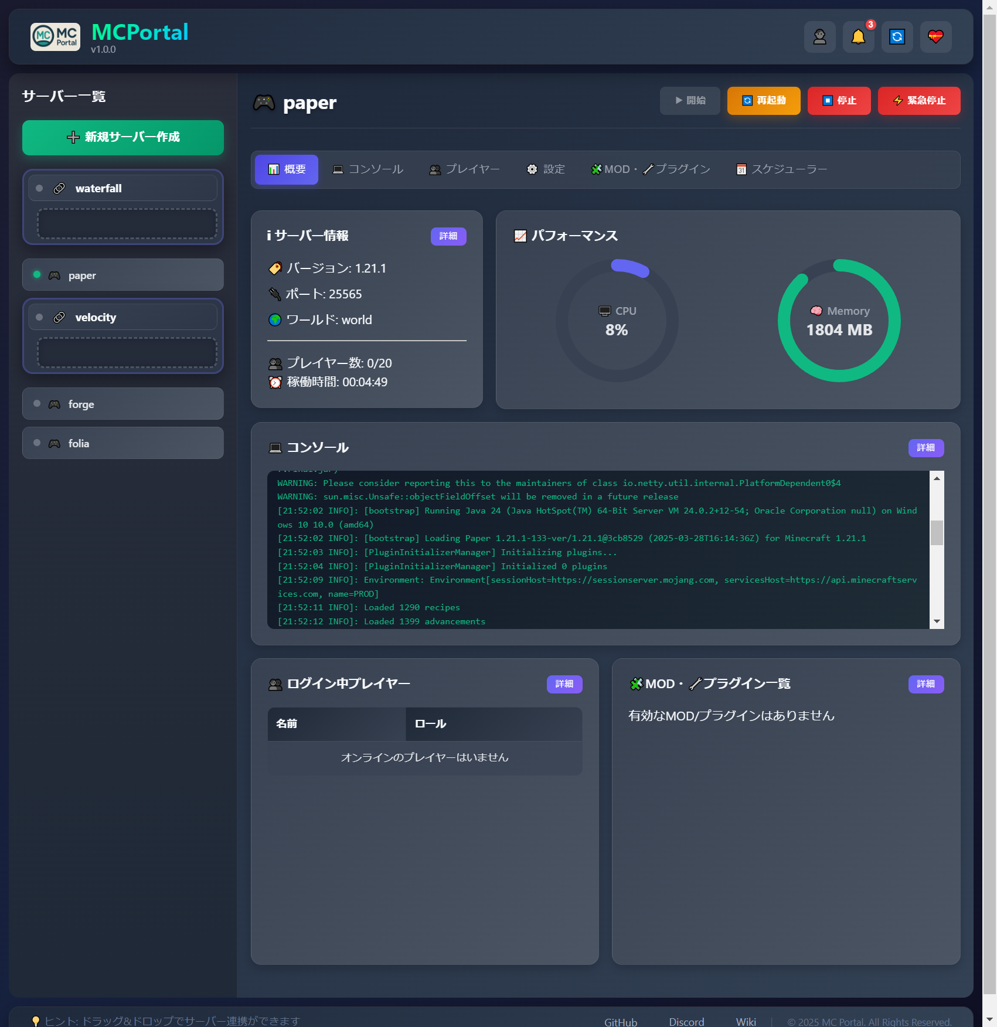Click the green status dot next to paper
This screenshot has height=1027, width=997.
[36, 274]
